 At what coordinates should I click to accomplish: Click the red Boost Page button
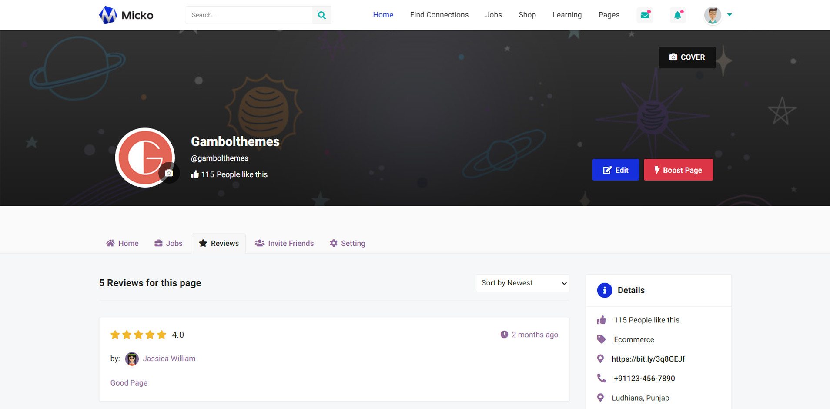(x=678, y=170)
